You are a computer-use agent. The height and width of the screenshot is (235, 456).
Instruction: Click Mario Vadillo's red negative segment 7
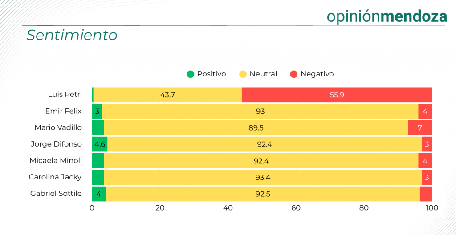(x=420, y=128)
